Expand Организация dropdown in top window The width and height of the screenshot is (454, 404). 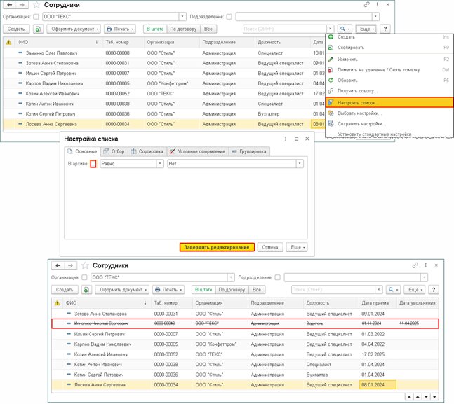(182, 17)
